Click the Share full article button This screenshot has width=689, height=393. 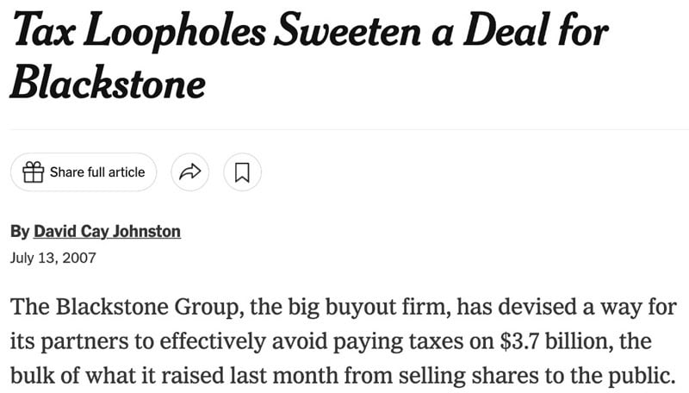tap(84, 172)
